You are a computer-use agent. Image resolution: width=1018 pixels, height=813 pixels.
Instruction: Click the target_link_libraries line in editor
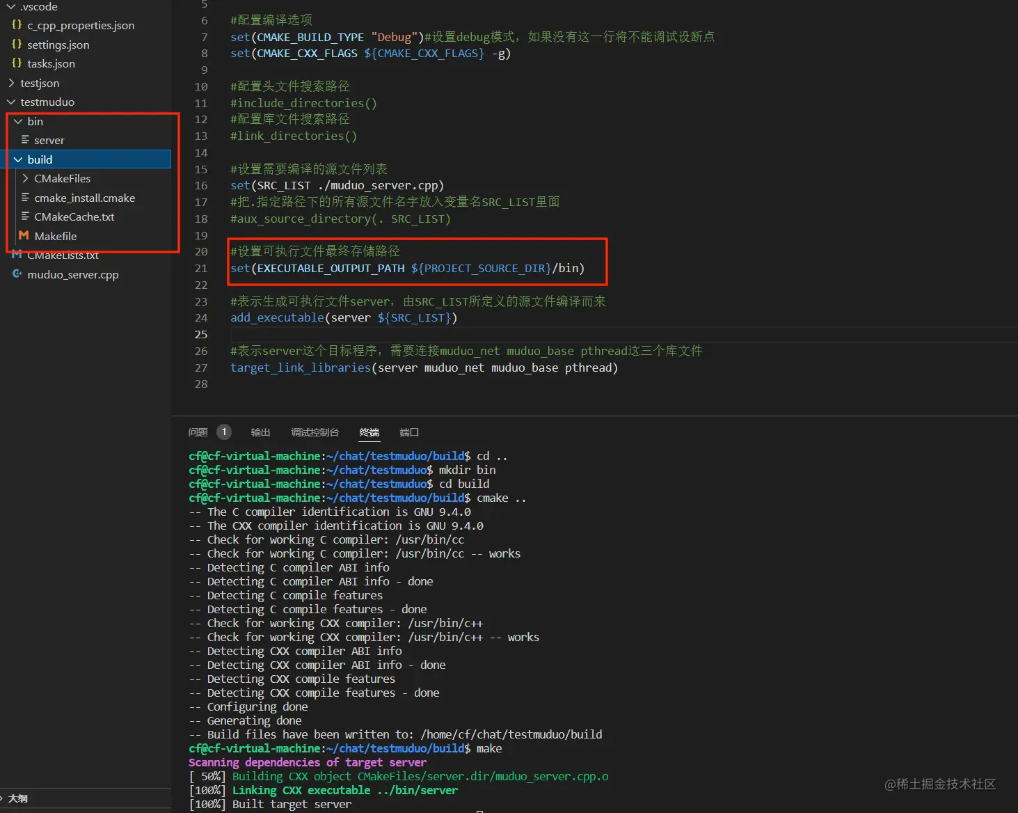pyautogui.click(x=424, y=368)
